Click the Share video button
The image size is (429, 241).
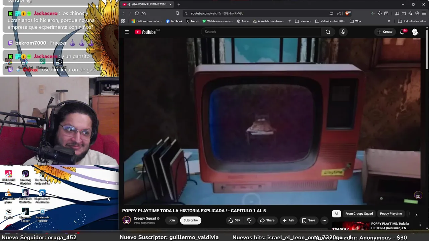(267, 220)
